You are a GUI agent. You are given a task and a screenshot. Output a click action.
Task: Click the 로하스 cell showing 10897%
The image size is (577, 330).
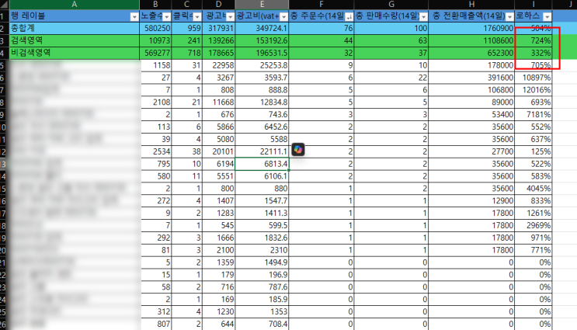click(x=534, y=78)
